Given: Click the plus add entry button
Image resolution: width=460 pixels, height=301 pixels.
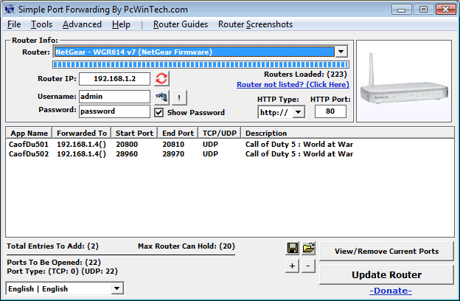Looking at the screenshot, I should point(292,266).
